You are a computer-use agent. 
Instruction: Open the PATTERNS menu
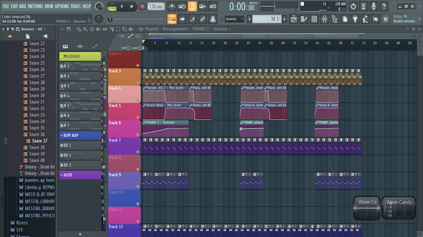35,6
